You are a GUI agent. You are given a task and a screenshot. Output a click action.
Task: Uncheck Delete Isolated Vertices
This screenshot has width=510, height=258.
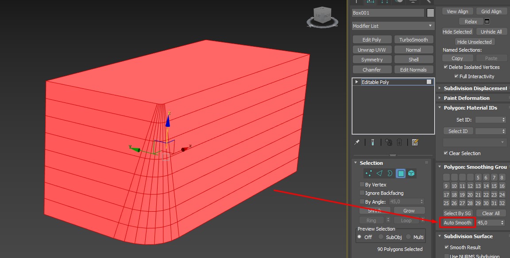click(x=446, y=67)
